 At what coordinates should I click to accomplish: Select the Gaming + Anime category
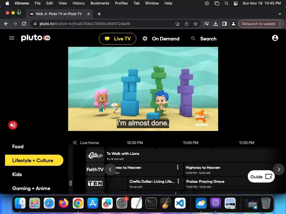[x=31, y=188]
